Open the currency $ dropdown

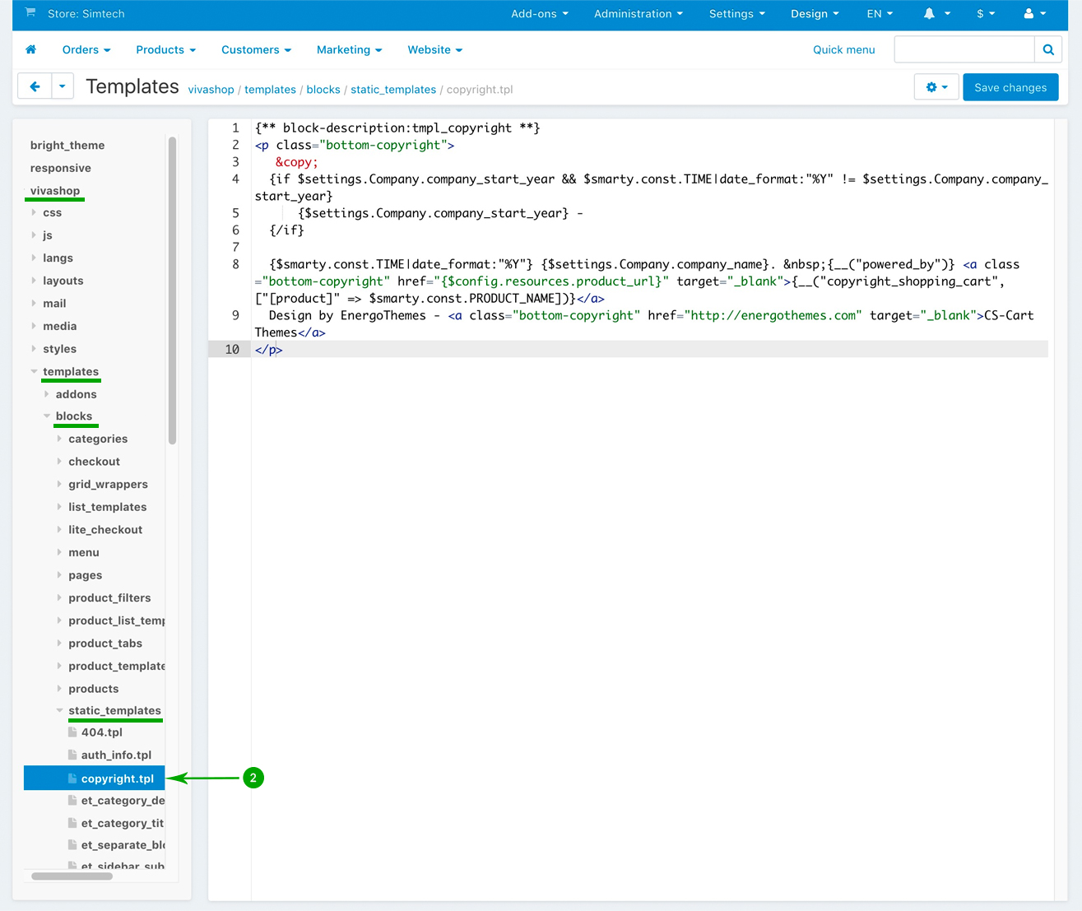[x=985, y=14]
